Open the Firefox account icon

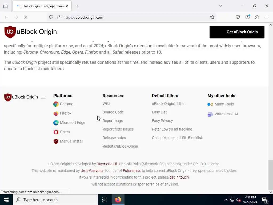248,17
